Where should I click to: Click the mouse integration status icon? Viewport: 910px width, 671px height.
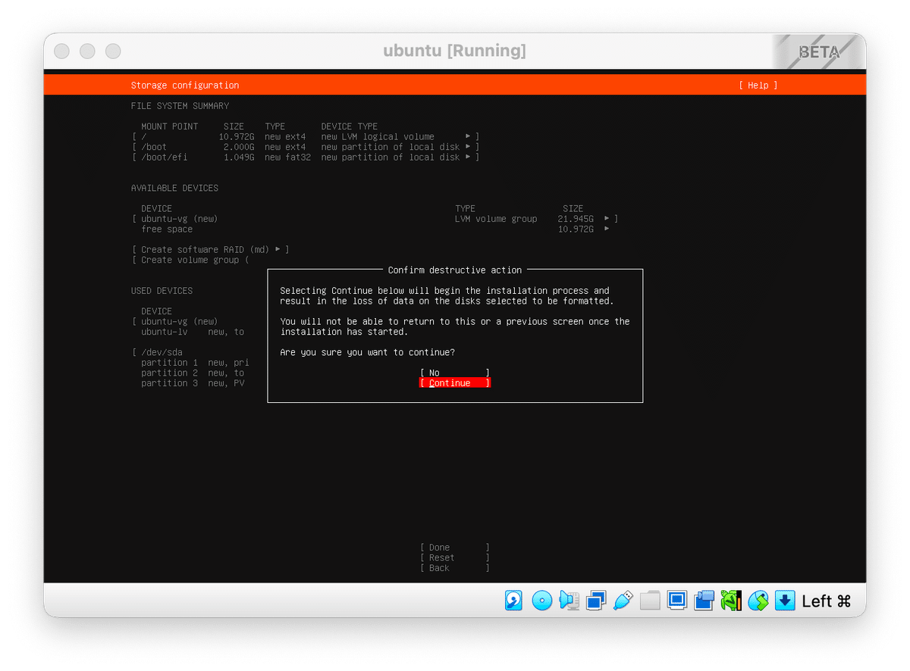[758, 601]
